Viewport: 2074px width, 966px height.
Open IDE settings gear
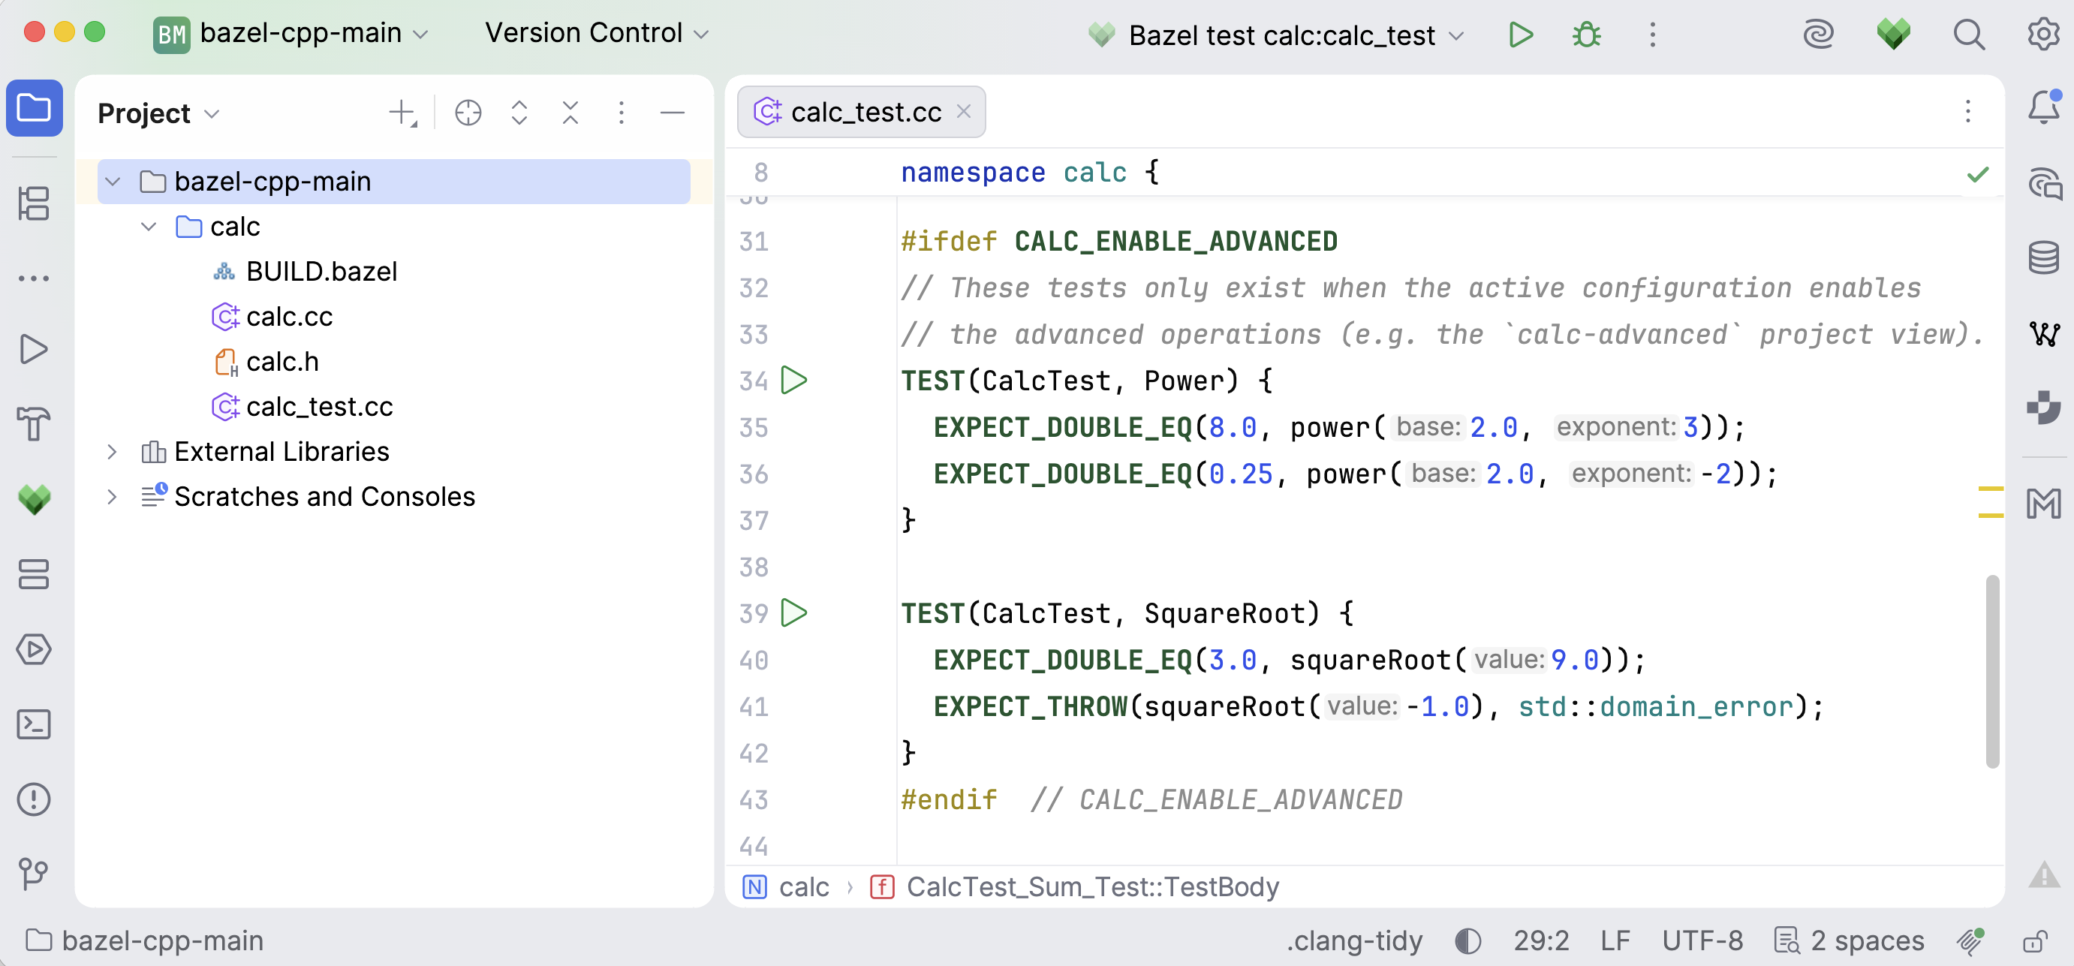click(2043, 35)
